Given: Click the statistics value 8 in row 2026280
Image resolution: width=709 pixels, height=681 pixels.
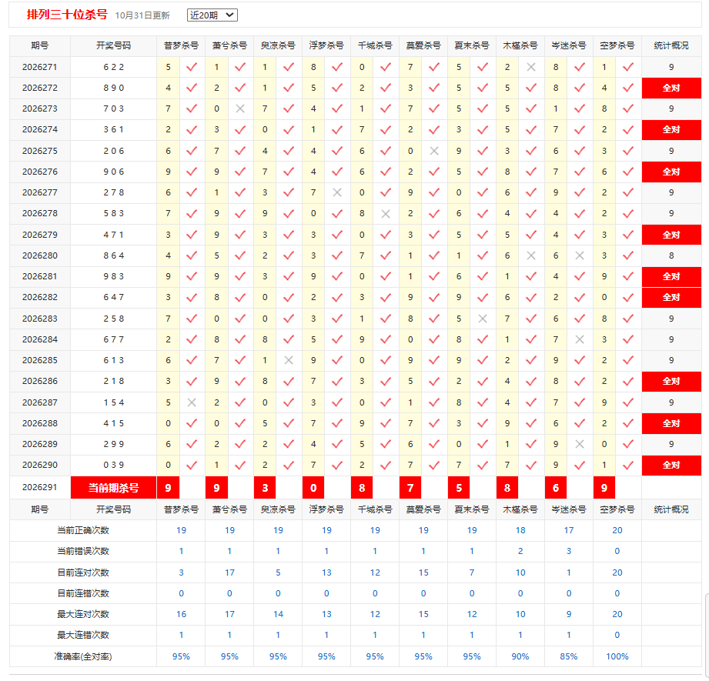Looking at the screenshot, I should pyautogui.click(x=671, y=255).
